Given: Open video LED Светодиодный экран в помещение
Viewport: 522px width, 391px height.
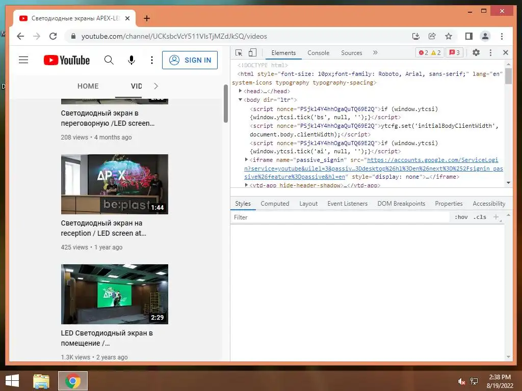Looking at the screenshot, I should [107, 338].
